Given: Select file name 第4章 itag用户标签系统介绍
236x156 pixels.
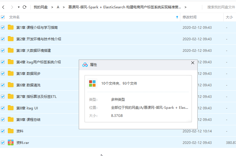Looking at the screenshot, I should pos(39,62).
